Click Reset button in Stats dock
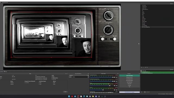Screen dimensions: 174x98 [x=65, y=92]
